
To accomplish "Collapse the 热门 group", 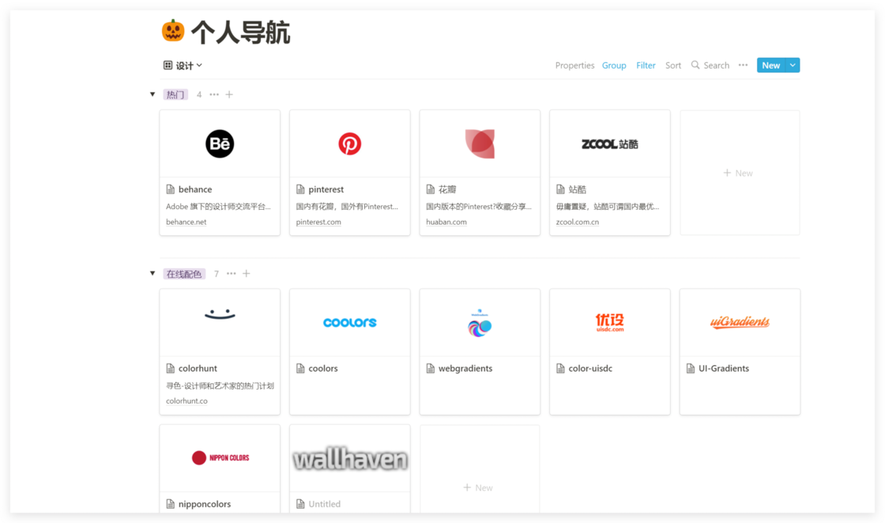I will [153, 94].
